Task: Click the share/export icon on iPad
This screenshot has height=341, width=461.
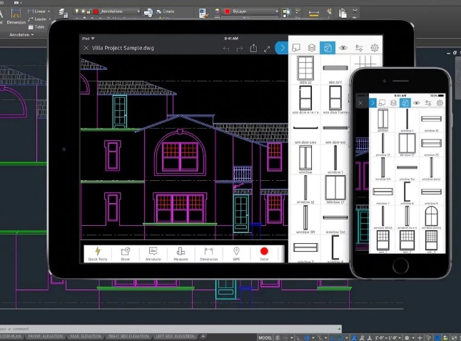Action: (253, 49)
